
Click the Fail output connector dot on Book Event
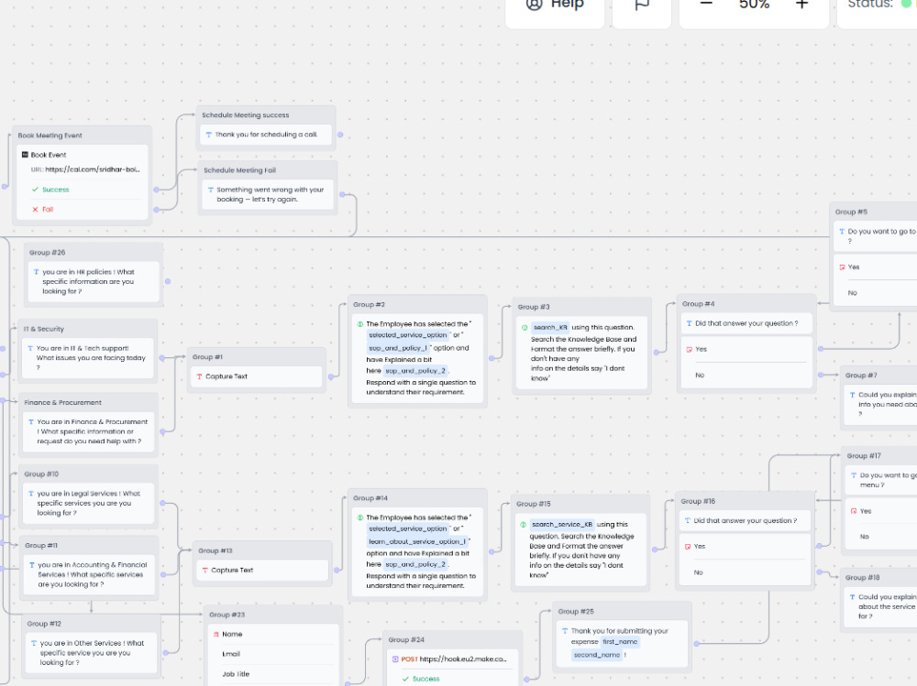pyautogui.click(x=156, y=209)
